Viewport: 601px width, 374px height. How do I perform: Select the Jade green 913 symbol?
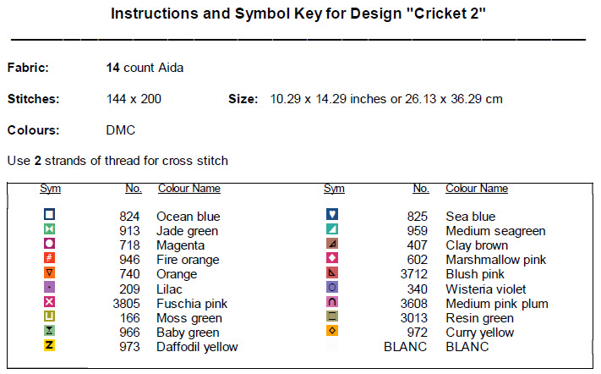[49, 229]
